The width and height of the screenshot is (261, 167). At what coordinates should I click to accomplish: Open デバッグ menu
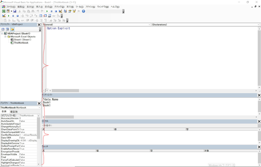(59, 7)
